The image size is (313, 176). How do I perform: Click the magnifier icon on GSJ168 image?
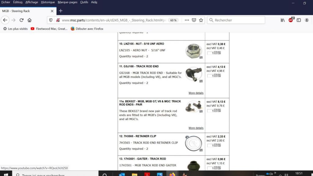(201, 81)
